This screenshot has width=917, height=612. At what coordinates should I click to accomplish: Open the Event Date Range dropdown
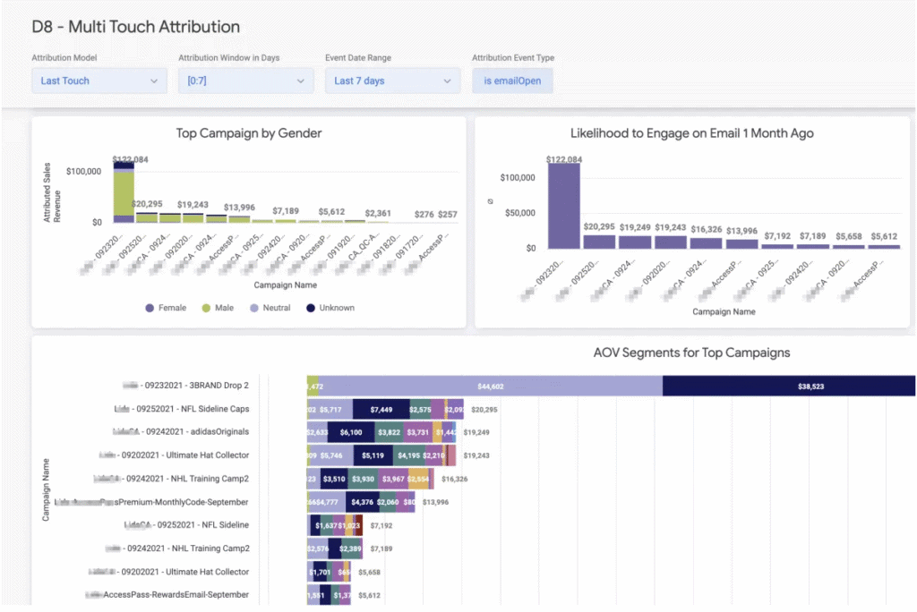click(392, 81)
